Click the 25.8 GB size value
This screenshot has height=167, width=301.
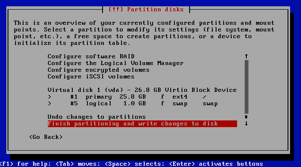(132, 97)
